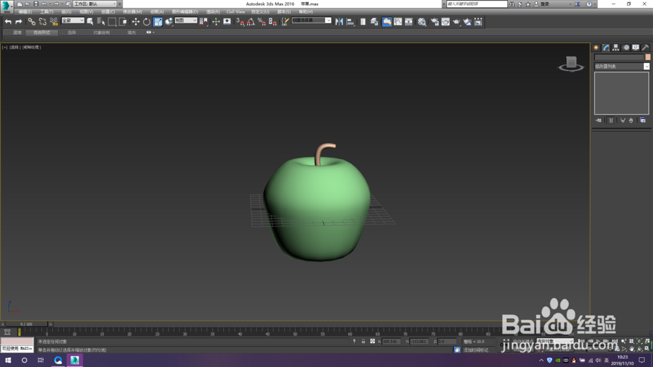This screenshot has width=653, height=367.
Task: Click the ViewCube in the viewport
Action: pyautogui.click(x=571, y=64)
